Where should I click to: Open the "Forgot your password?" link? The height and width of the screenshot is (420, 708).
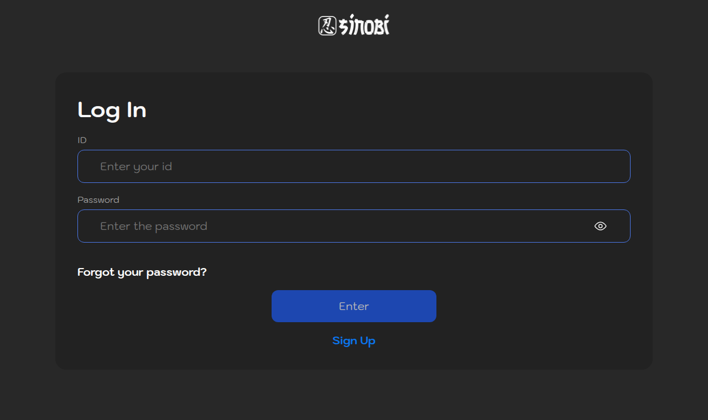(142, 272)
